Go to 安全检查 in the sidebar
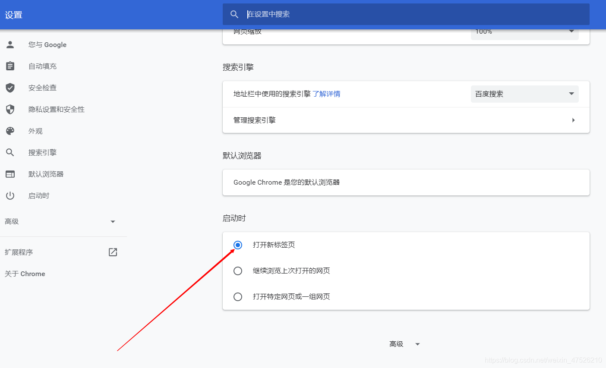The image size is (606, 368). click(x=42, y=88)
